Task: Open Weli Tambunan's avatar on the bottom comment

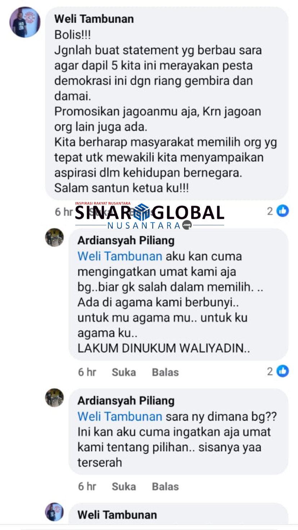Action: coord(54,512)
